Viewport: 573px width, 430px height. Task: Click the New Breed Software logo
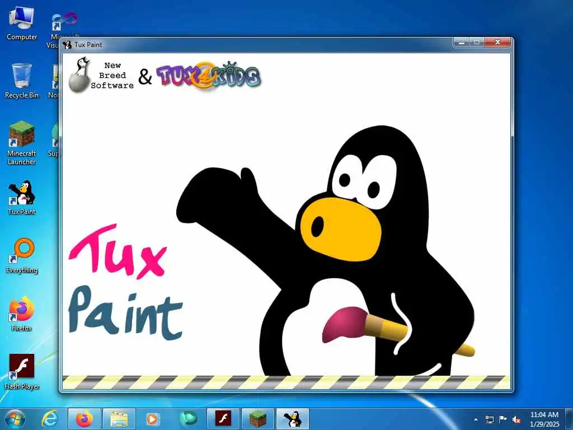coord(101,74)
